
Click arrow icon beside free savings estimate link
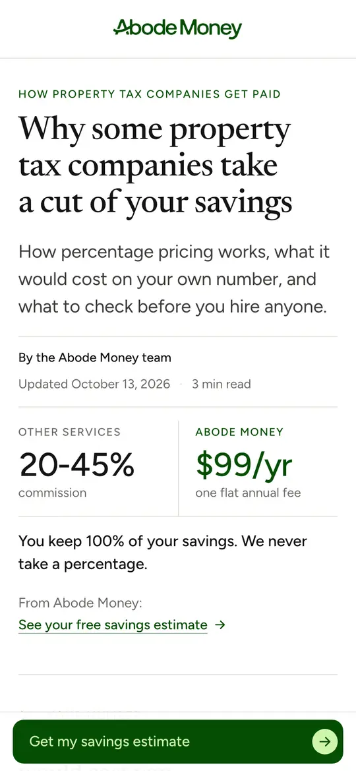coord(220,625)
